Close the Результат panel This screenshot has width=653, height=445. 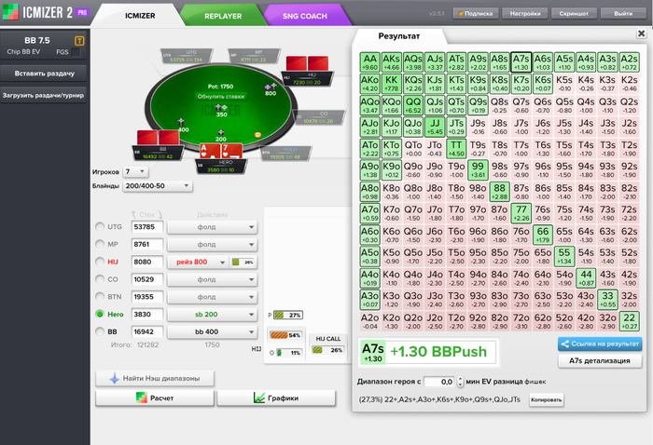click(x=642, y=34)
